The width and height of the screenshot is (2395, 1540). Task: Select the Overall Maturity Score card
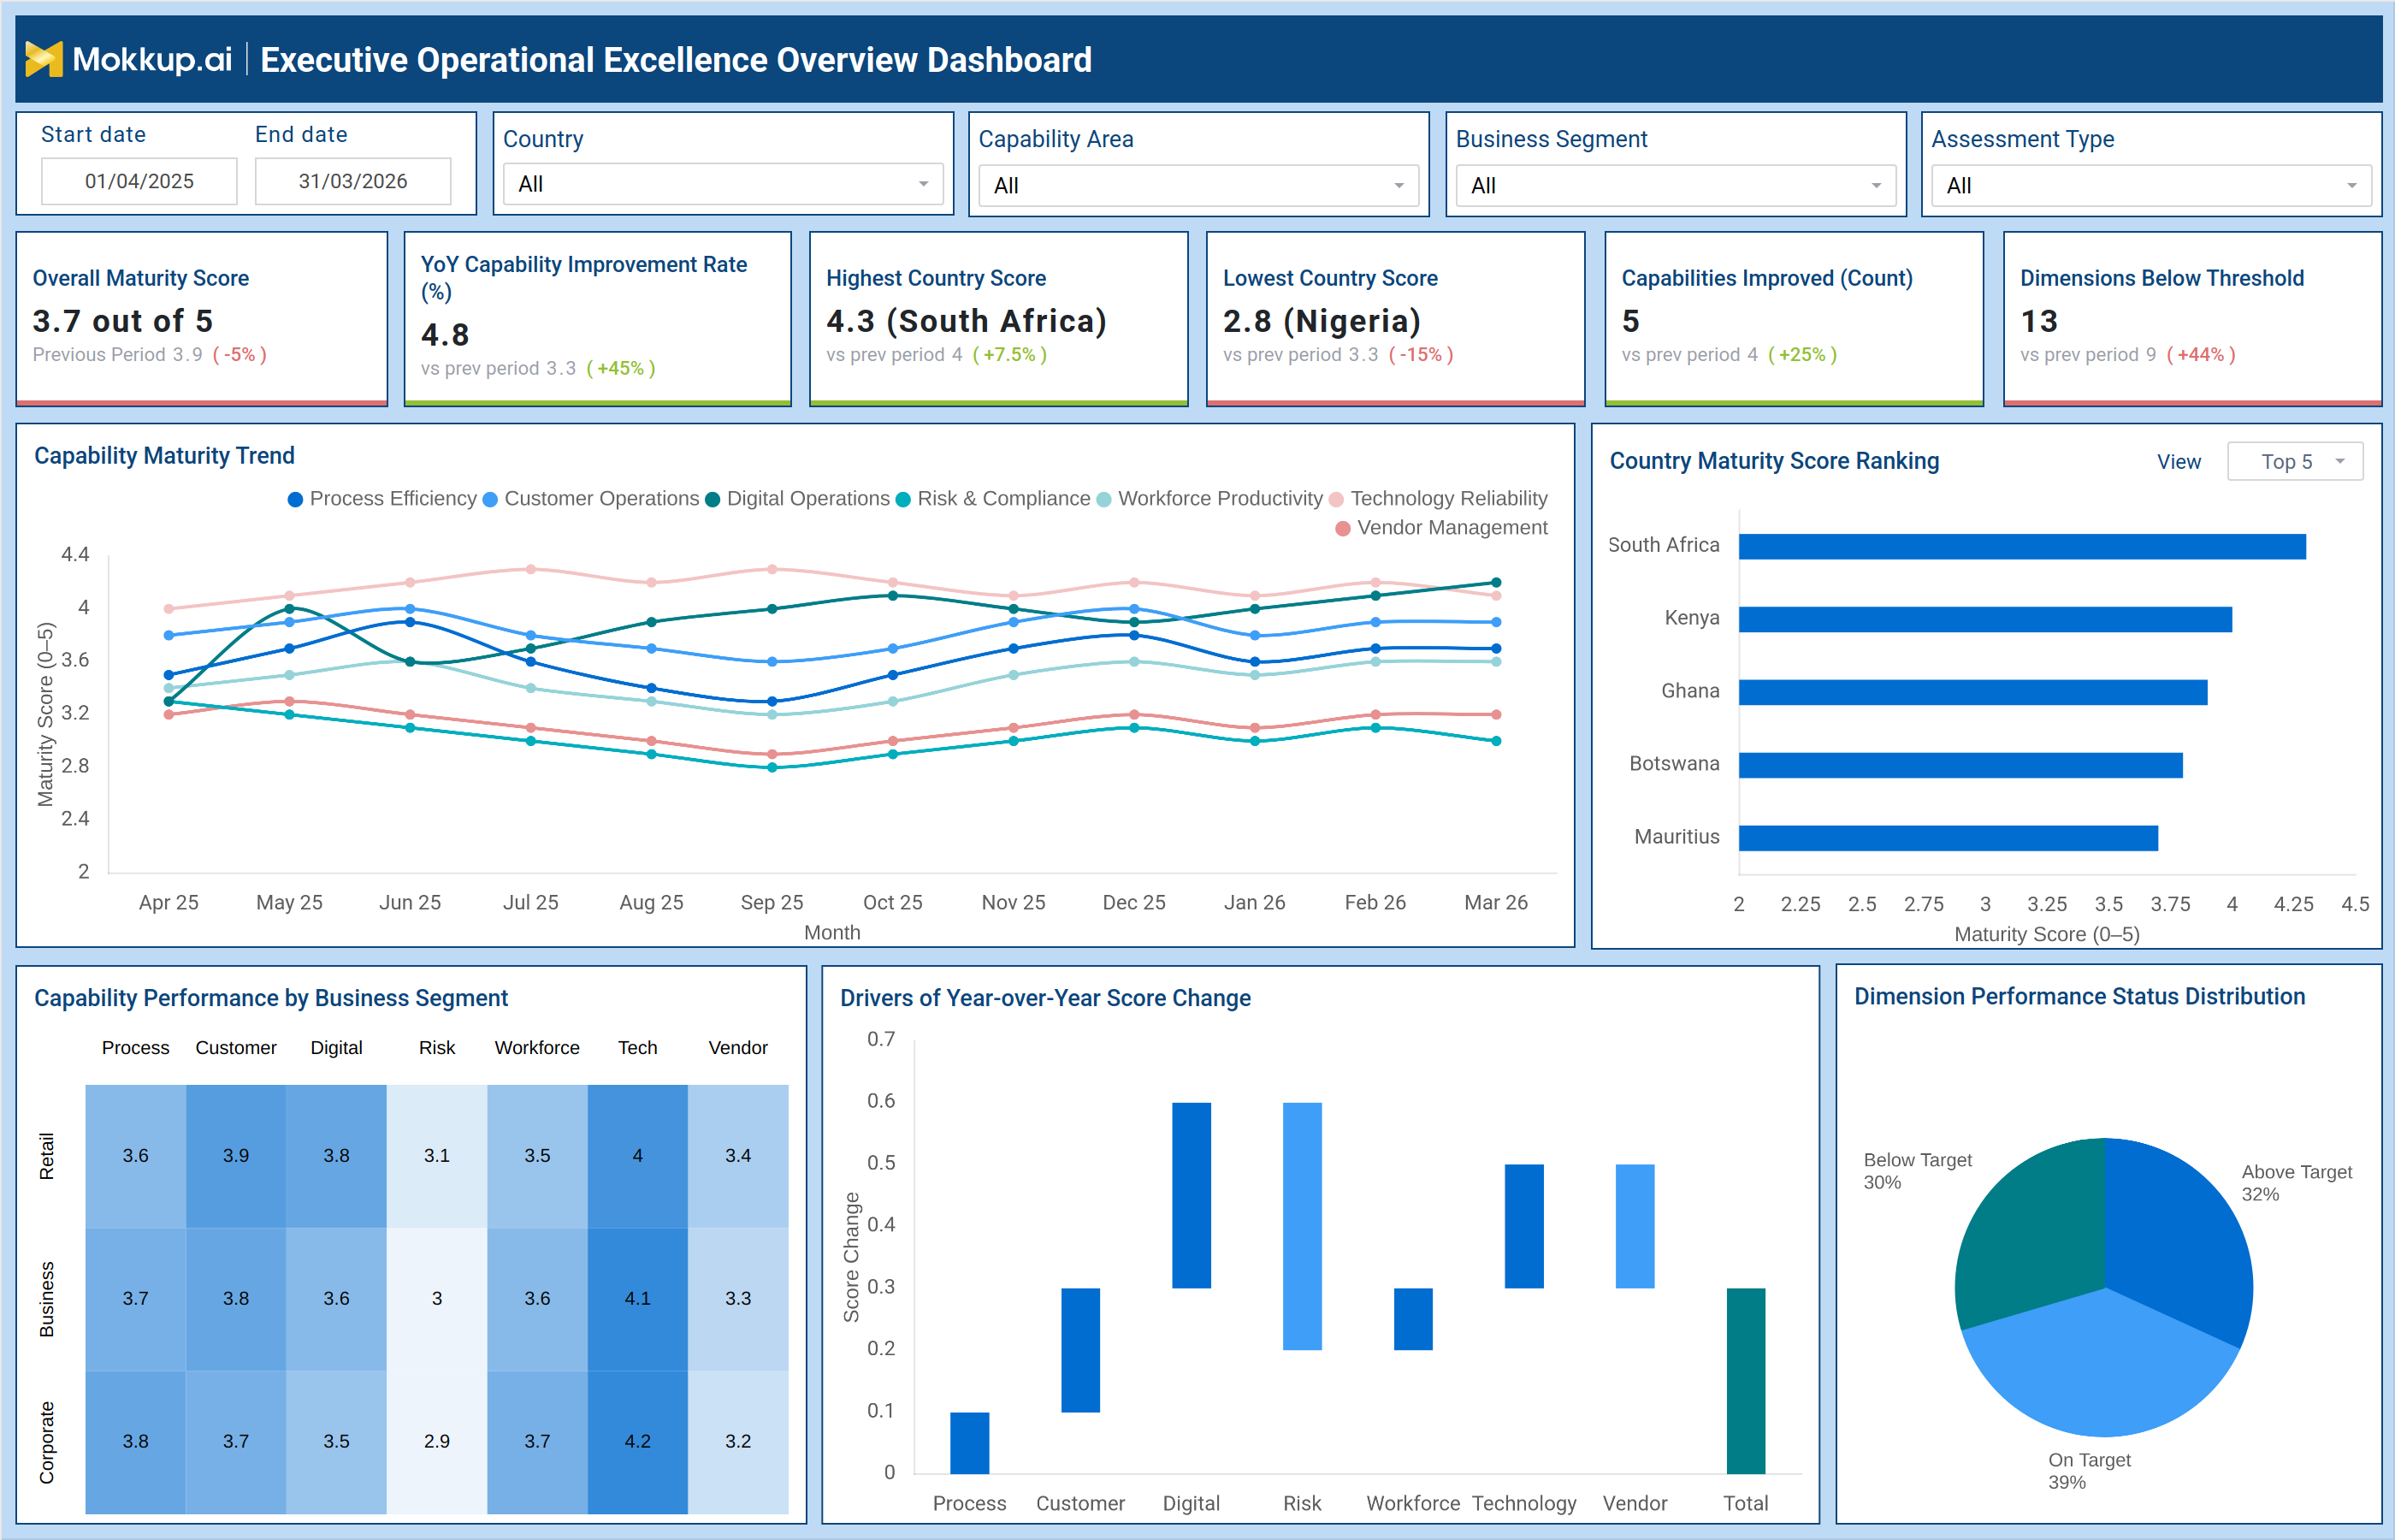pos(202,319)
